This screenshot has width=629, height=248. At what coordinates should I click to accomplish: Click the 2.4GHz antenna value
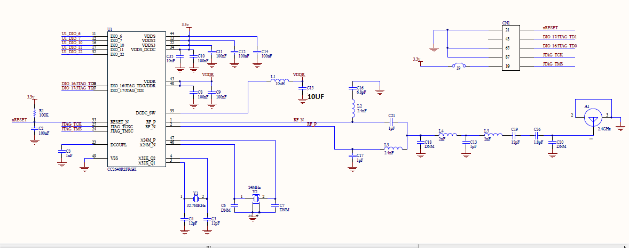[604, 129]
